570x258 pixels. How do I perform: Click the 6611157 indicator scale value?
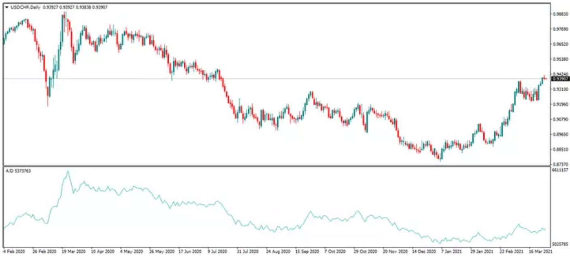pos(560,171)
